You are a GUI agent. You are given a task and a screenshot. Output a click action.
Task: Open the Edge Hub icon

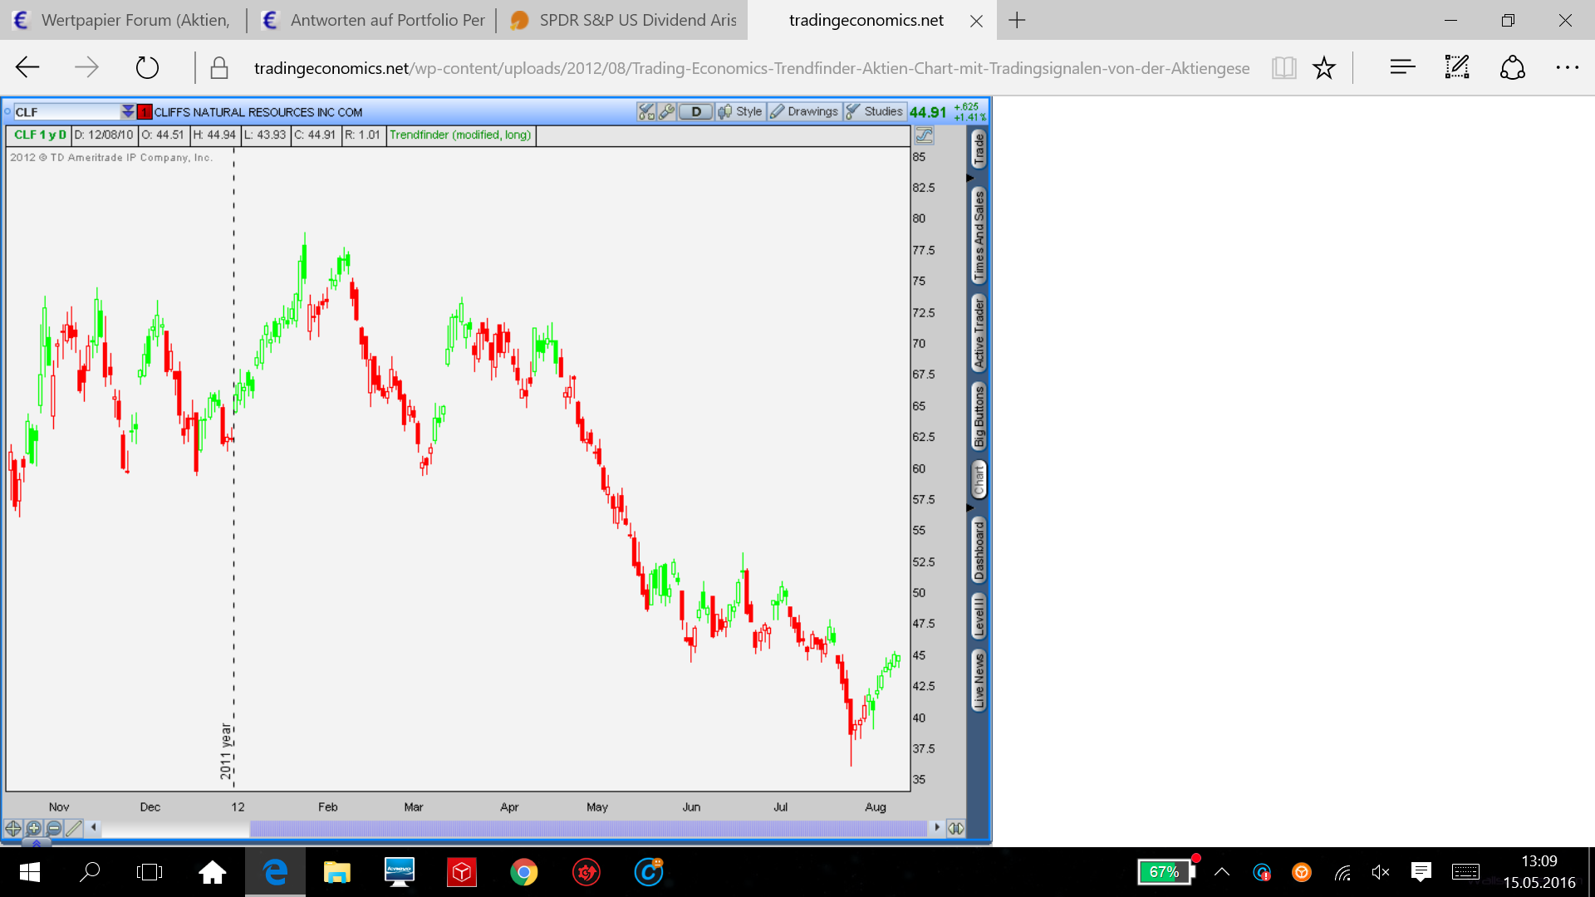pyautogui.click(x=1402, y=67)
